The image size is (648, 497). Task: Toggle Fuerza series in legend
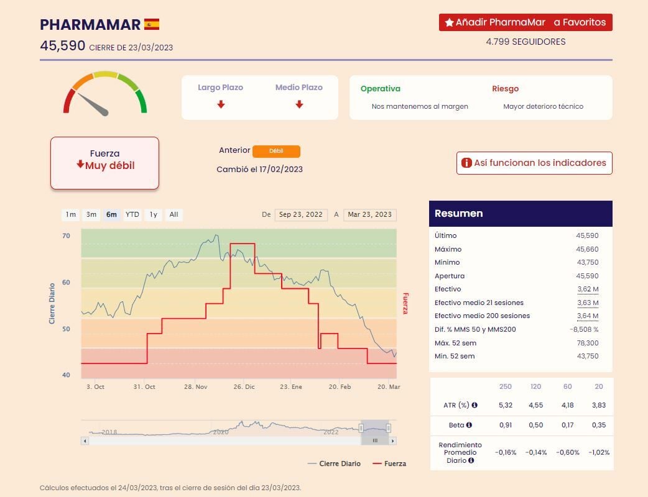[389, 463]
